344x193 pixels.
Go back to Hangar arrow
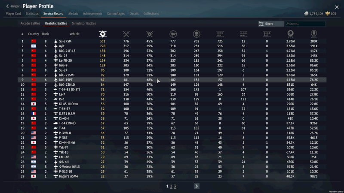point(7,6)
